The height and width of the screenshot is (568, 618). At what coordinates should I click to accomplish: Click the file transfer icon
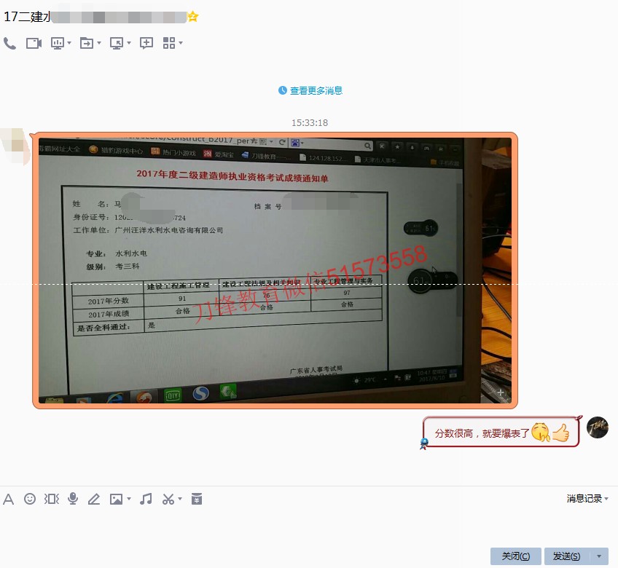click(x=87, y=43)
